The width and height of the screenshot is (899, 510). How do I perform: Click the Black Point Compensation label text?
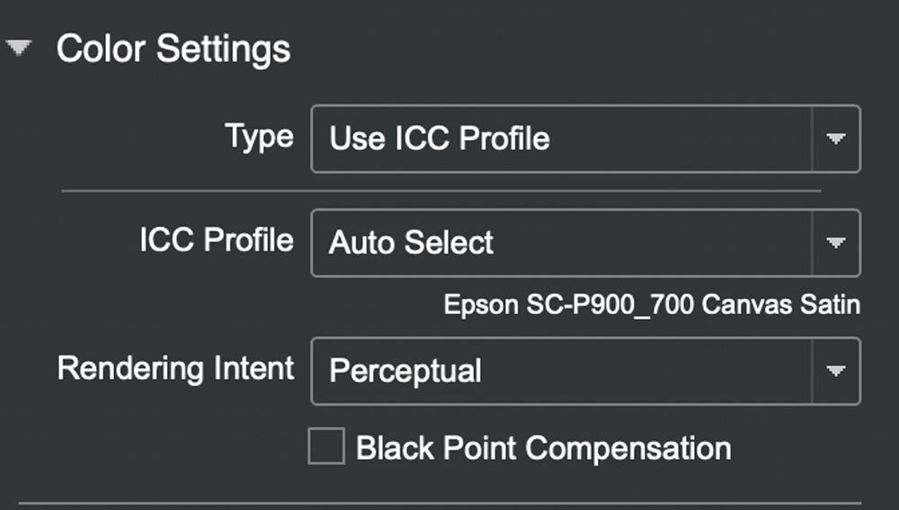point(543,447)
